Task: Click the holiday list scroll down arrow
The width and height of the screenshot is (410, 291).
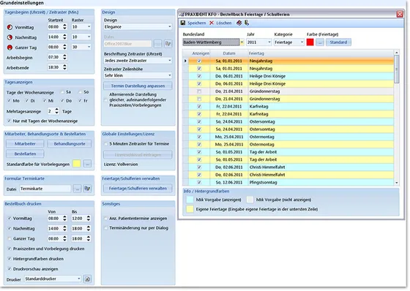Action: [x=396, y=183]
